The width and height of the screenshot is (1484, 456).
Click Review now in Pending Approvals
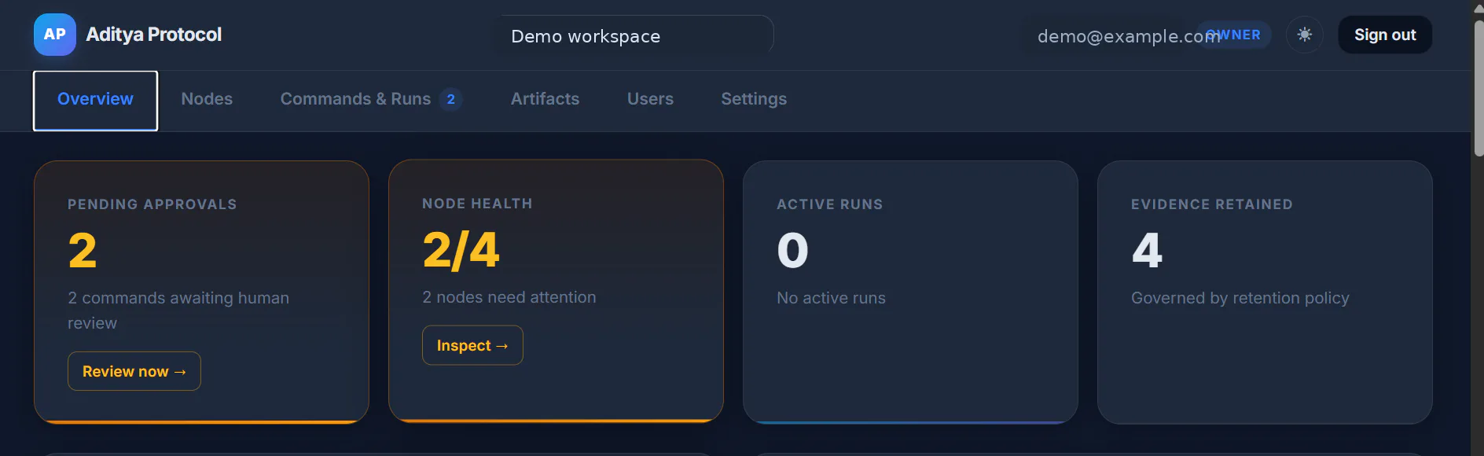134,371
